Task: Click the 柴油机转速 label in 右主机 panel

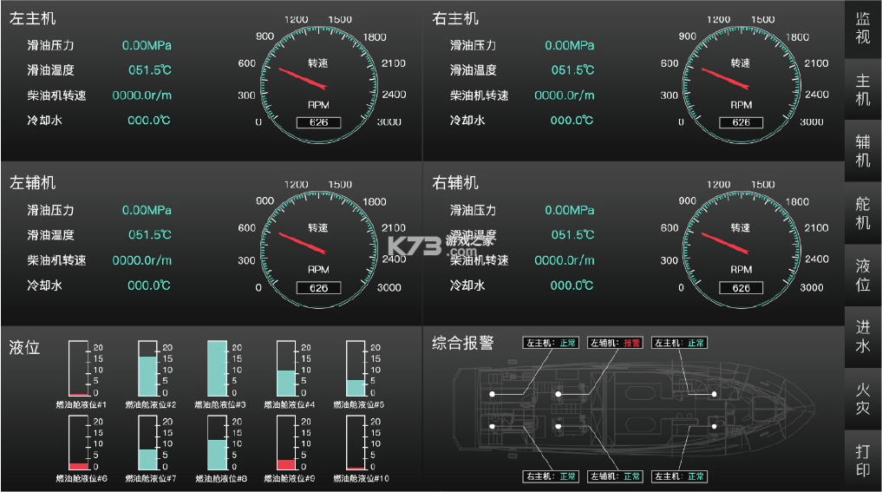Action: [480, 95]
